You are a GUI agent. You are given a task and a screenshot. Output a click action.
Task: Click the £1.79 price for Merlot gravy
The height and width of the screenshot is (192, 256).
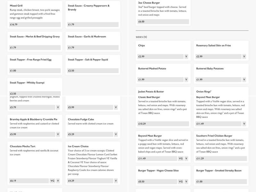(35, 47)
